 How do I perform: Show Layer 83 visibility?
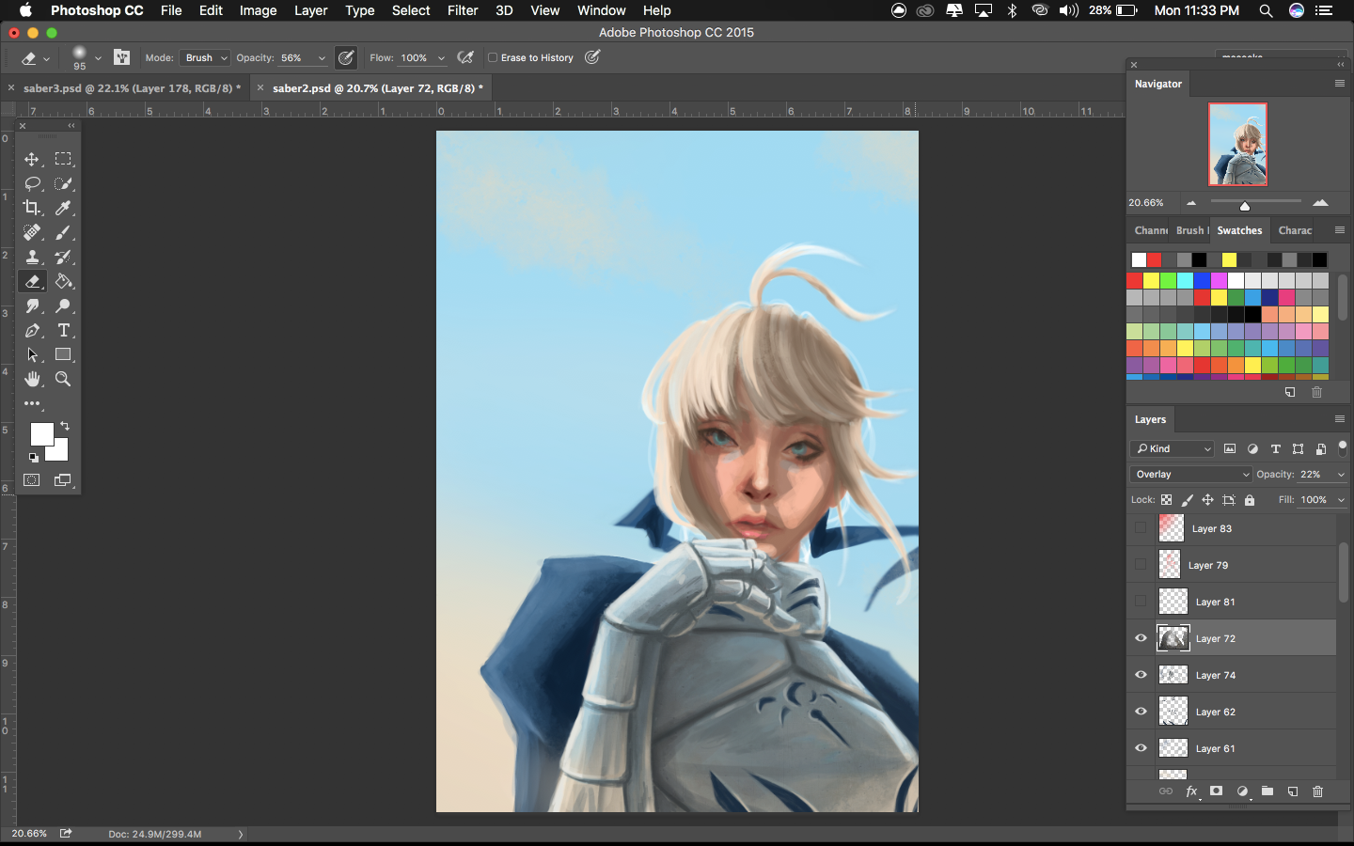(x=1141, y=528)
